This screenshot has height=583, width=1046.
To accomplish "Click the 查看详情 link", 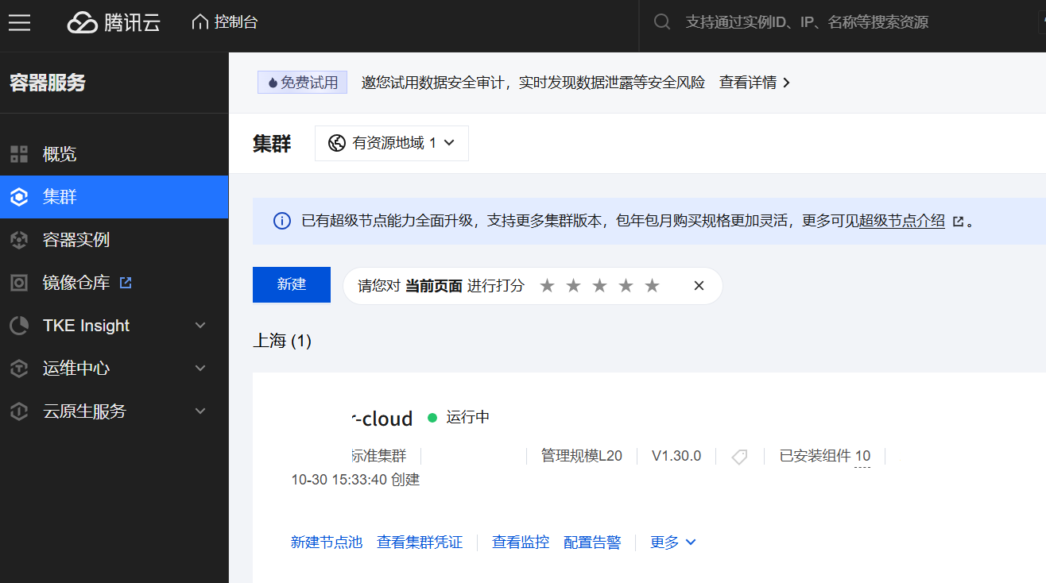I will pyautogui.click(x=748, y=83).
